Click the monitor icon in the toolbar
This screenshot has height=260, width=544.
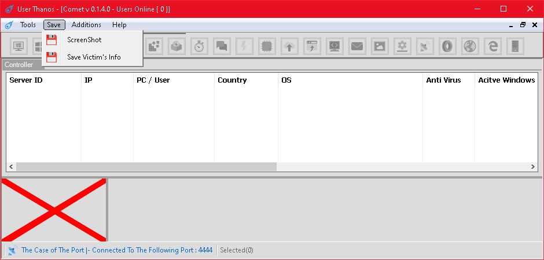point(19,46)
